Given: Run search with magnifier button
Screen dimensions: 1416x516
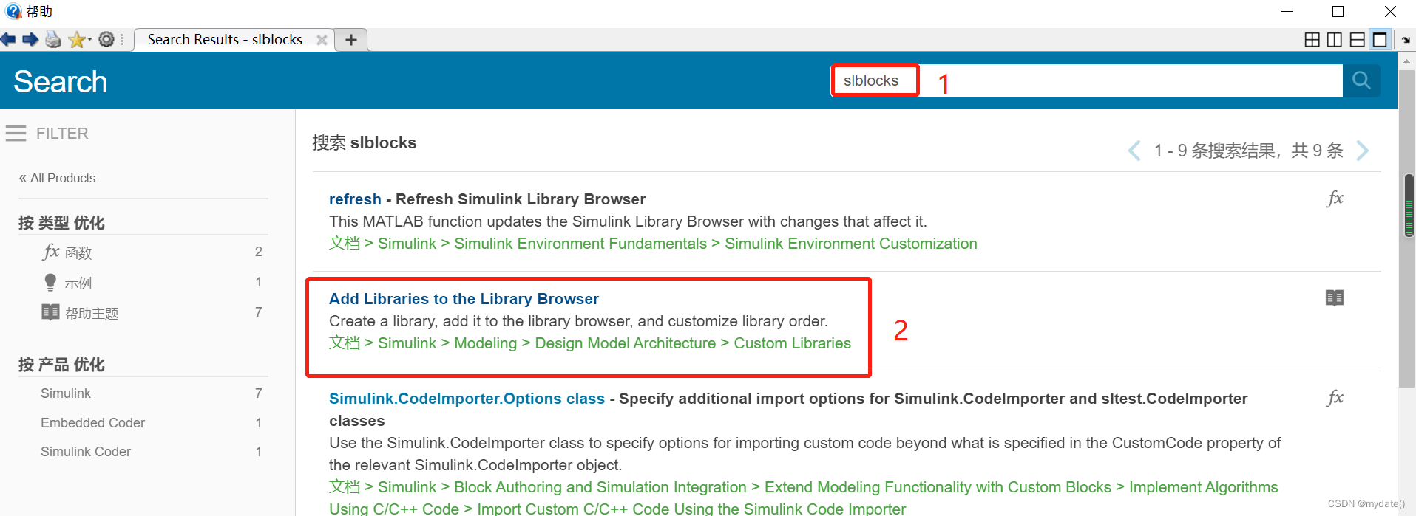Looking at the screenshot, I should click(1361, 80).
